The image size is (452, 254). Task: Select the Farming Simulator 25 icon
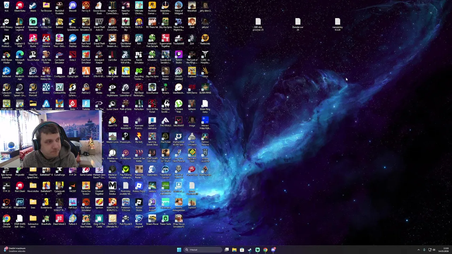(x=86, y=24)
